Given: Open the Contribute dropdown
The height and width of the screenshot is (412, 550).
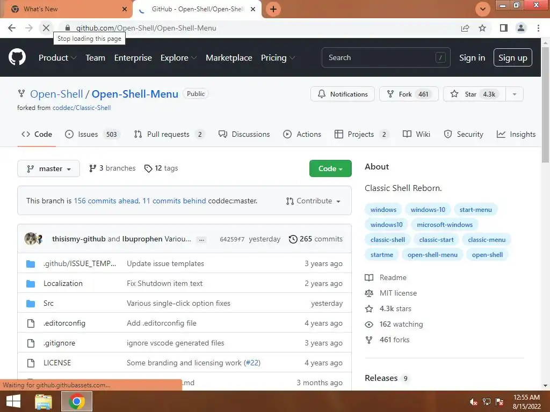Looking at the screenshot, I should (x=313, y=201).
